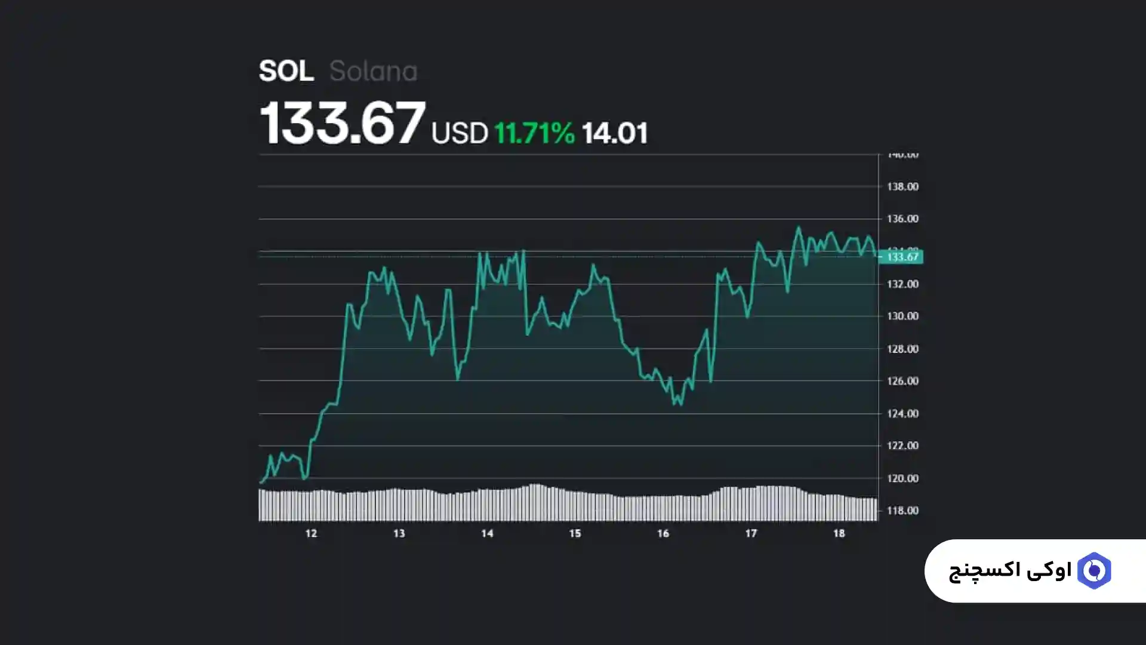Click the 133.67 current price headline
The image size is (1146, 645).
click(x=342, y=124)
